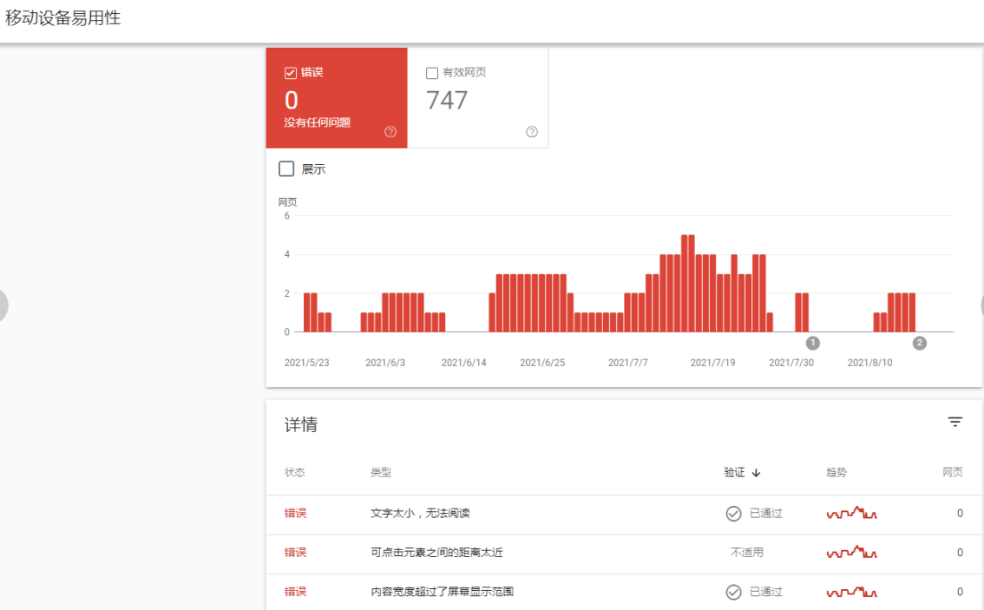Click the 已通过 checkmark icon in the 文字太小 row
The height and width of the screenshot is (610, 984).
point(733,513)
